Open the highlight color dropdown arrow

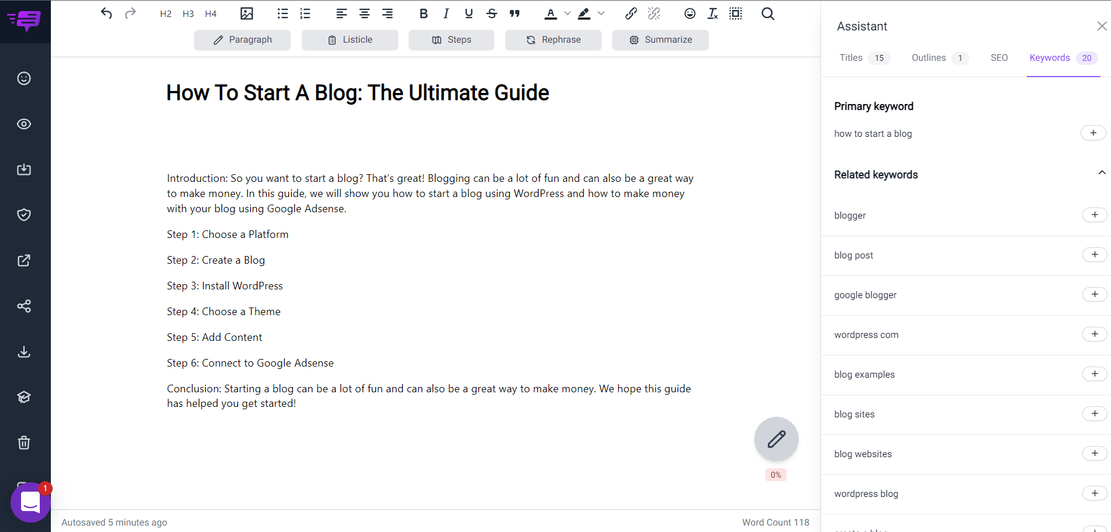tap(601, 13)
